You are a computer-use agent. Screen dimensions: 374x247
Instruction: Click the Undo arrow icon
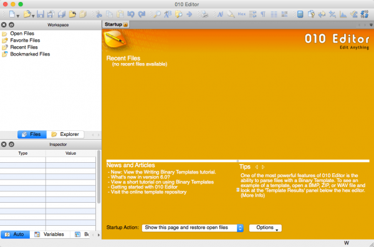131,14
